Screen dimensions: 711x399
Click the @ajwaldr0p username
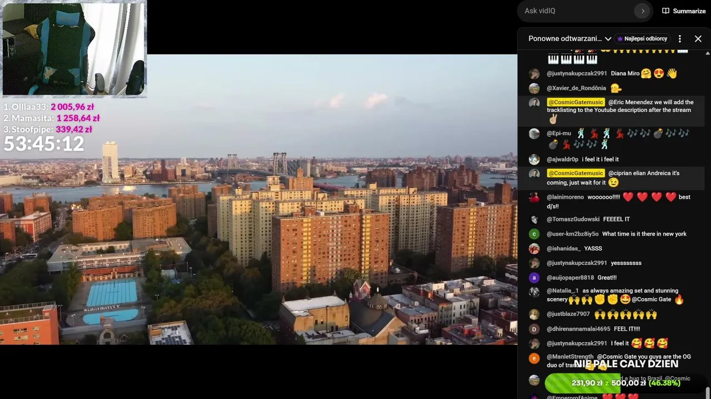pos(563,160)
